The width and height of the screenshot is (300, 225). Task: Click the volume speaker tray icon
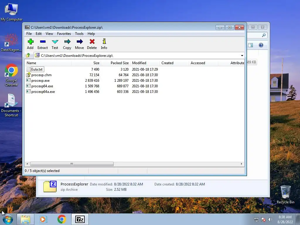[270, 219]
